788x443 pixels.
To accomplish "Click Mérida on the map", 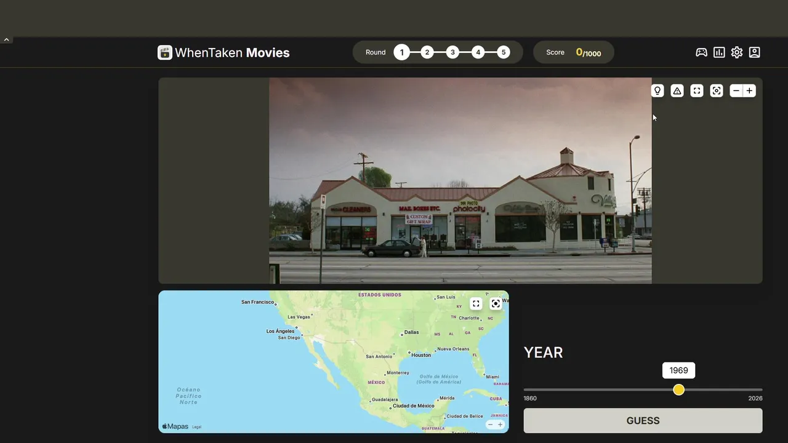I will [x=447, y=398].
